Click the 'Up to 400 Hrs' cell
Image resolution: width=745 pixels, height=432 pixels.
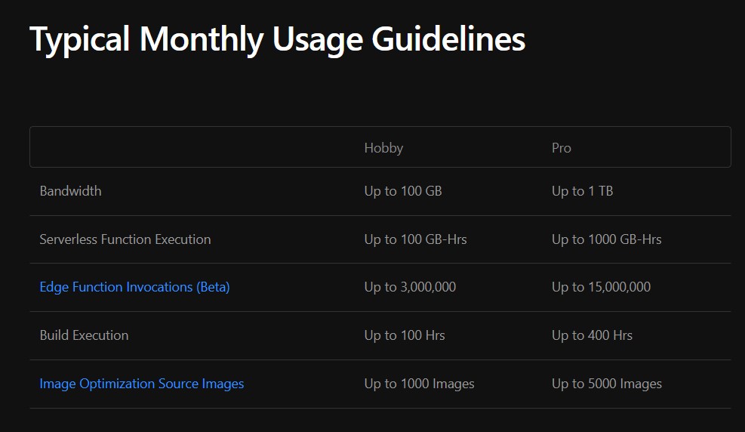592,335
